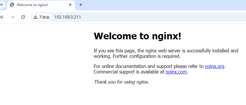Click the browser back arrow
The width and height of the screenshot is (246, 105).
point(2,17)
